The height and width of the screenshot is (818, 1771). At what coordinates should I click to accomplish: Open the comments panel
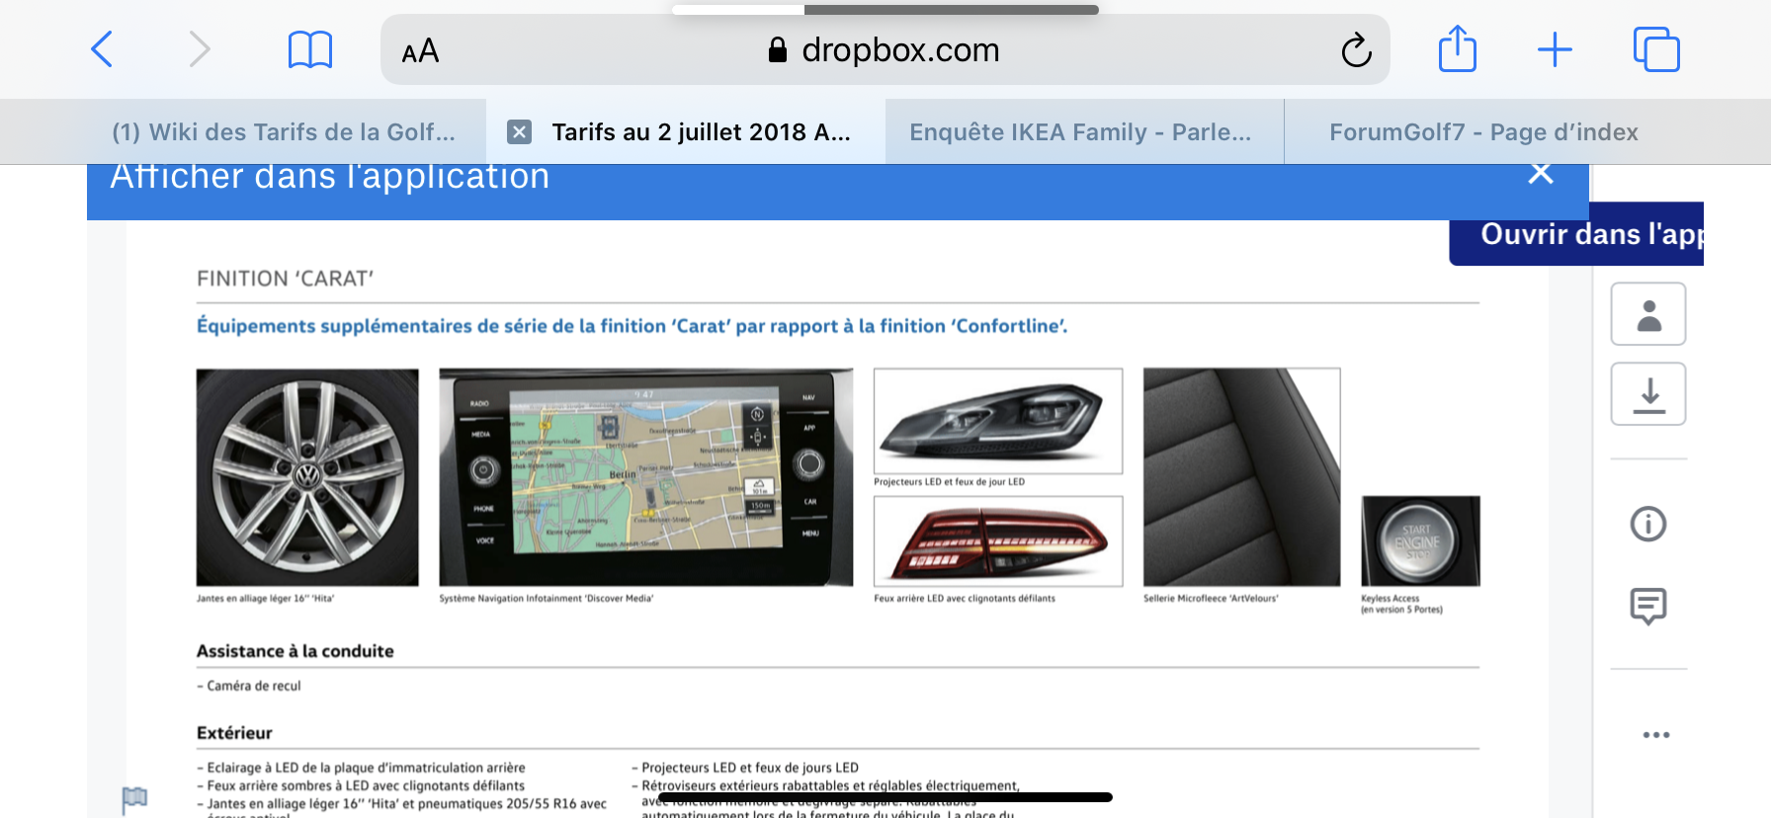pos(1648,606)
